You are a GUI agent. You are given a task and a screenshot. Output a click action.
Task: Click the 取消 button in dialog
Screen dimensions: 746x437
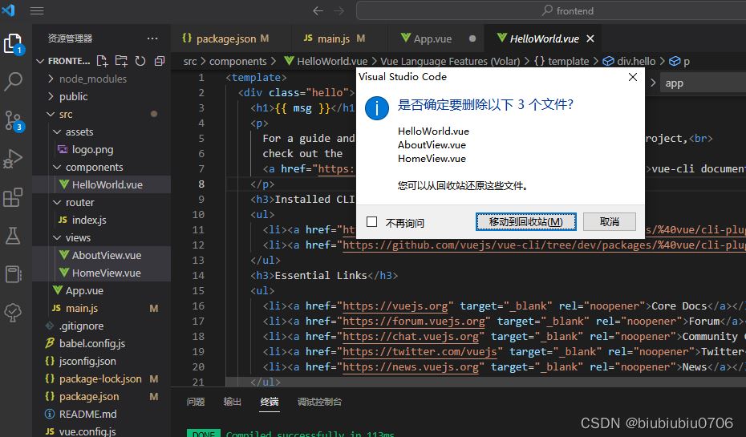point(610,221)
